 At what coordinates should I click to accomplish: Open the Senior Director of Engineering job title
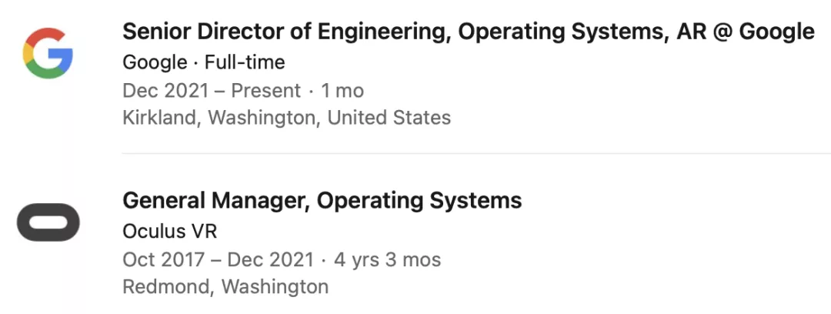point(468,32)
